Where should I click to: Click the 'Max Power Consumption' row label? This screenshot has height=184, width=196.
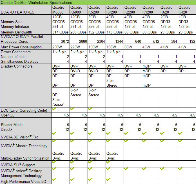21,47
